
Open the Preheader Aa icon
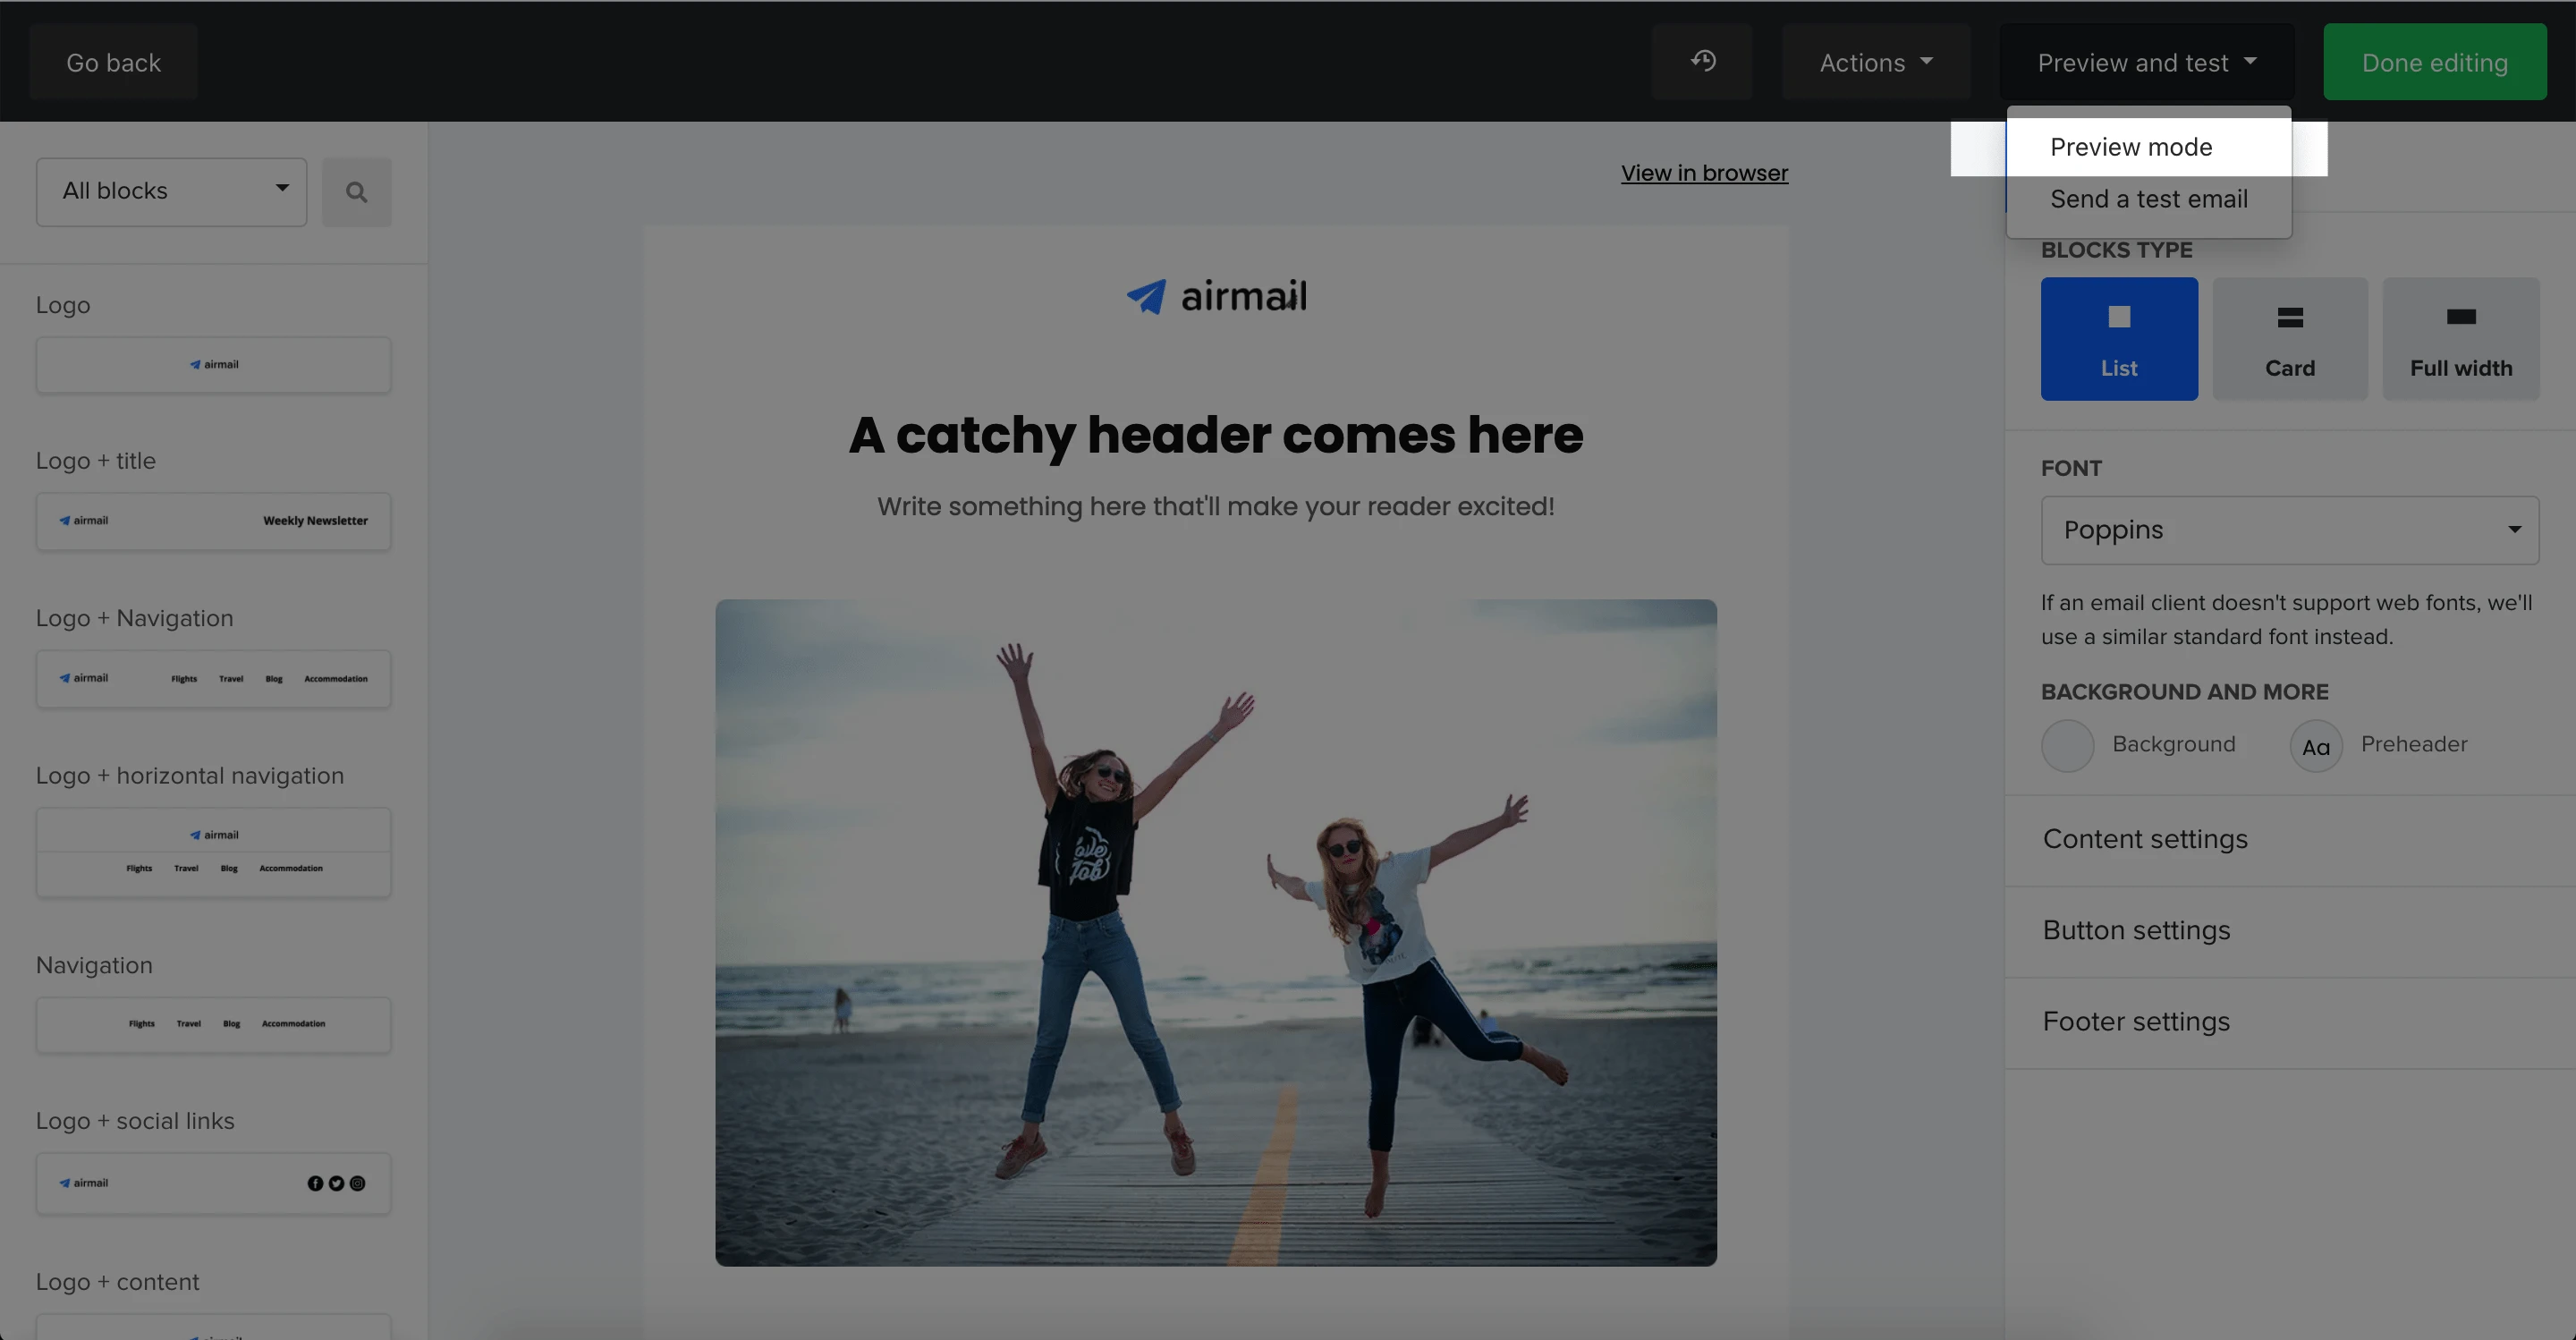[2315, 746]
